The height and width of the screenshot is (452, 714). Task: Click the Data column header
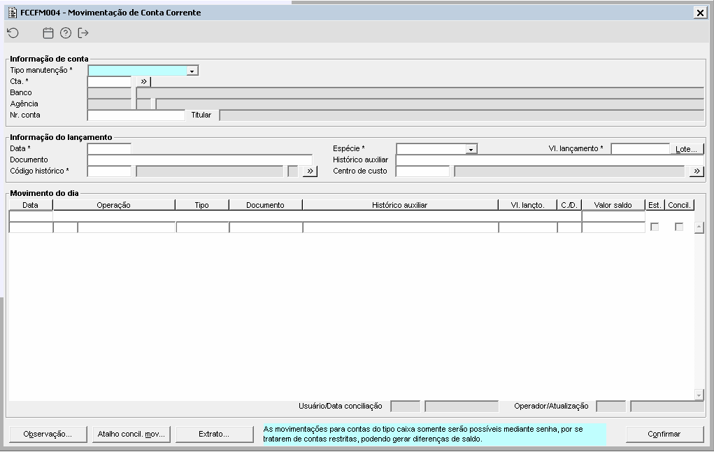coord(31,205)
